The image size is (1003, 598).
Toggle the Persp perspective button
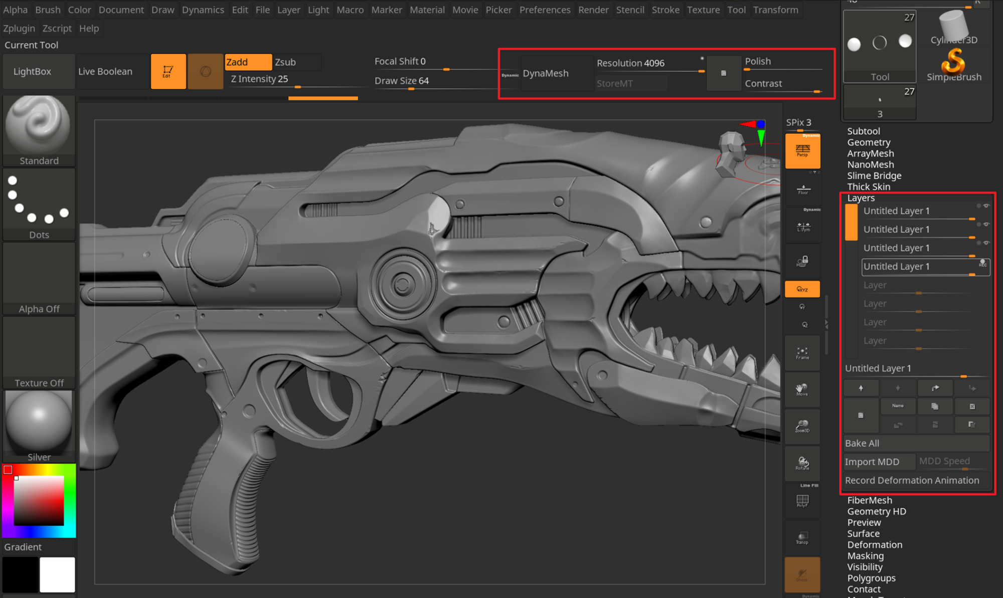coord(802,150)
